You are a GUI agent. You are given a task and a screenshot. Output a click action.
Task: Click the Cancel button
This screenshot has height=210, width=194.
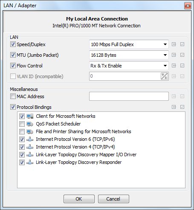[x=113, y=199]
